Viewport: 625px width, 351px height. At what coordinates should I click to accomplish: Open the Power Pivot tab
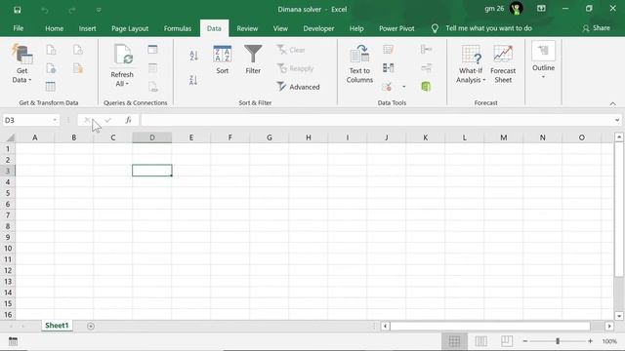[396, 28]
